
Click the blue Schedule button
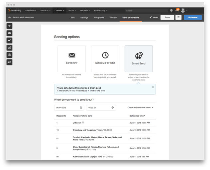(x=192, y=17)
